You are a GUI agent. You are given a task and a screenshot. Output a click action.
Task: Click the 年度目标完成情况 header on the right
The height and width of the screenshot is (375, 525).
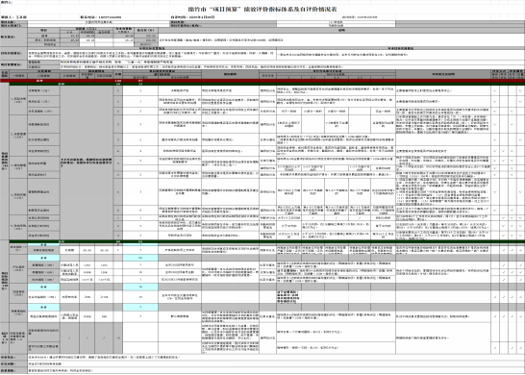tap(400, 48)
